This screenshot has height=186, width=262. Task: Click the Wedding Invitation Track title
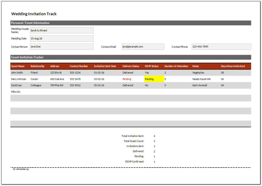34,14
